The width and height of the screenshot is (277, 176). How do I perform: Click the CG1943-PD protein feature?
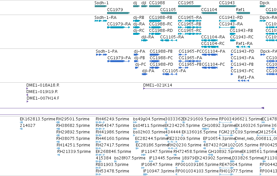pyautogui.click(x=232, y=55)
